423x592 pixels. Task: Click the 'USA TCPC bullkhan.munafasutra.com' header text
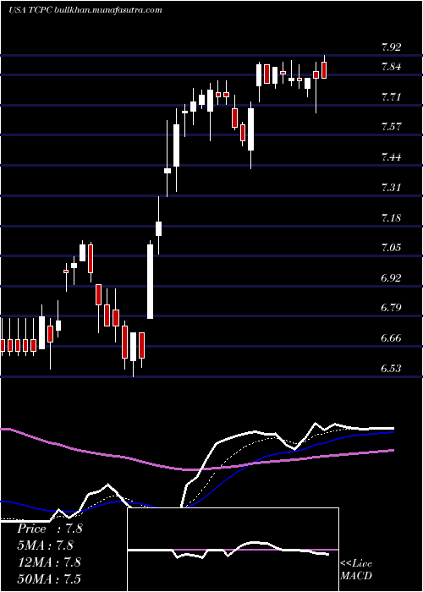click(x=85, y=10)
